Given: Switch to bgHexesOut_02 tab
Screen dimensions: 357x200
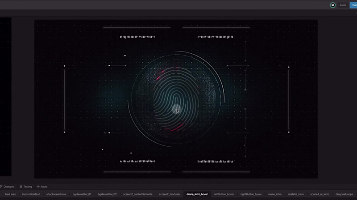Looking at the screenshot, I should 107,194.
